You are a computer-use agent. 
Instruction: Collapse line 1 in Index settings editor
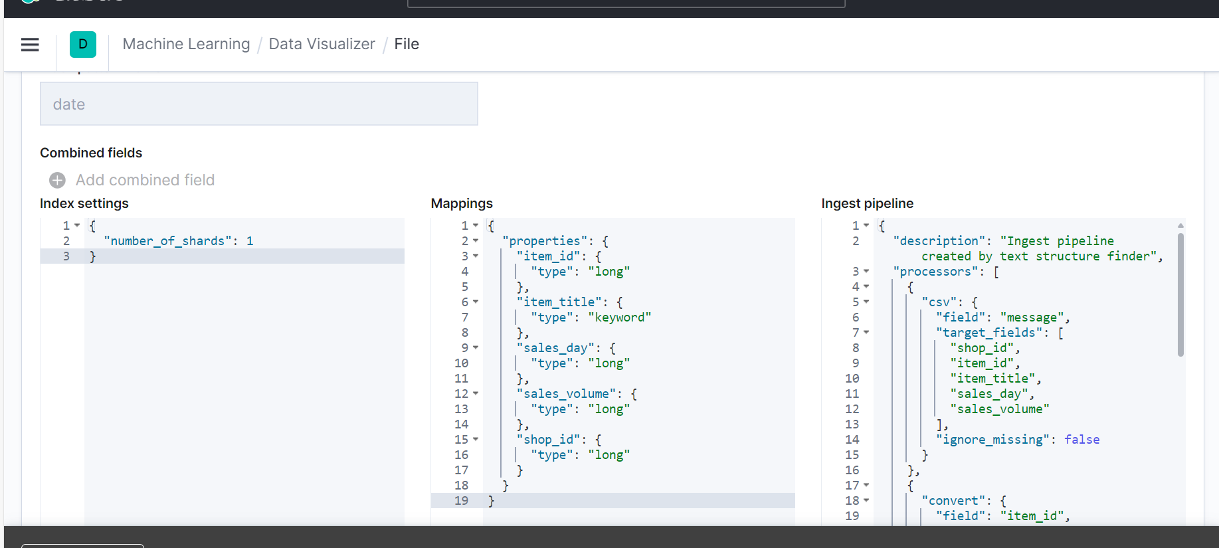coord(77,226)
